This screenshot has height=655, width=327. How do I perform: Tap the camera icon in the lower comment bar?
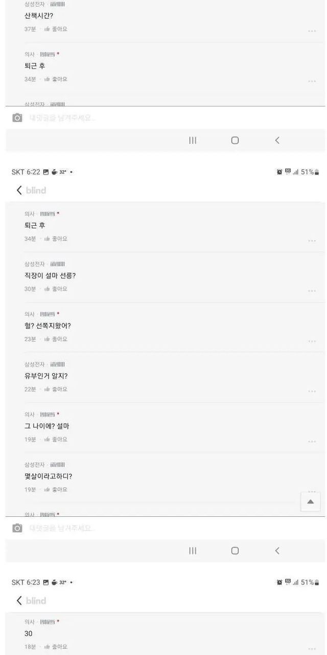[x=17, y=528]
